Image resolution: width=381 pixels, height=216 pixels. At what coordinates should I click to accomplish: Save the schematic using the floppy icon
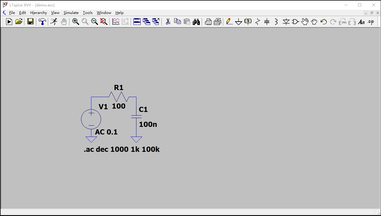(30, 22)
